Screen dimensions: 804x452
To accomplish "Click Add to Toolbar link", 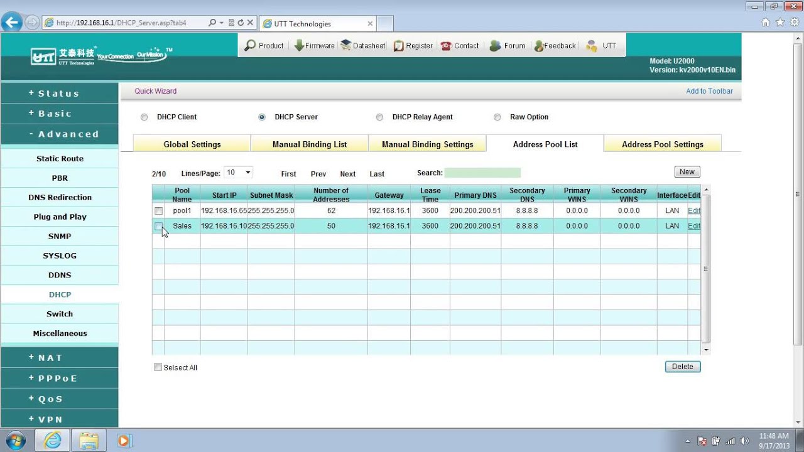I will tap(709, 92).
